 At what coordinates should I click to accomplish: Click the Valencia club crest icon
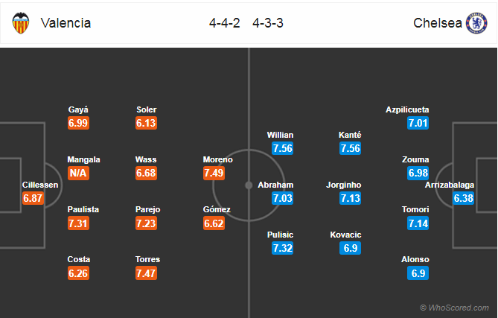click(21, 23)
